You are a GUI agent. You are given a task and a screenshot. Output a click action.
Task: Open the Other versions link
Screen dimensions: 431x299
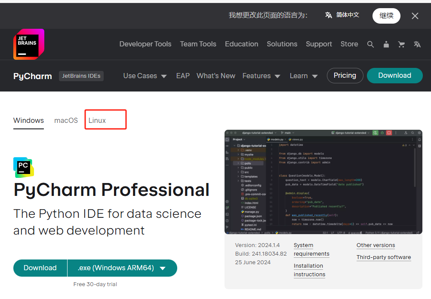coord(376,245)
